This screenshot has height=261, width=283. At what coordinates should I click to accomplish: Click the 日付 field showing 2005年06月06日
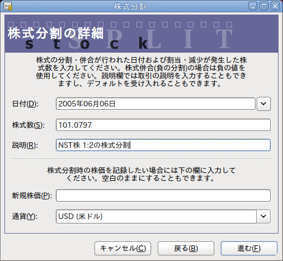[x=155, y=104]
